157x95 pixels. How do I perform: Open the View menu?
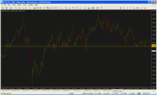(9, 5)
